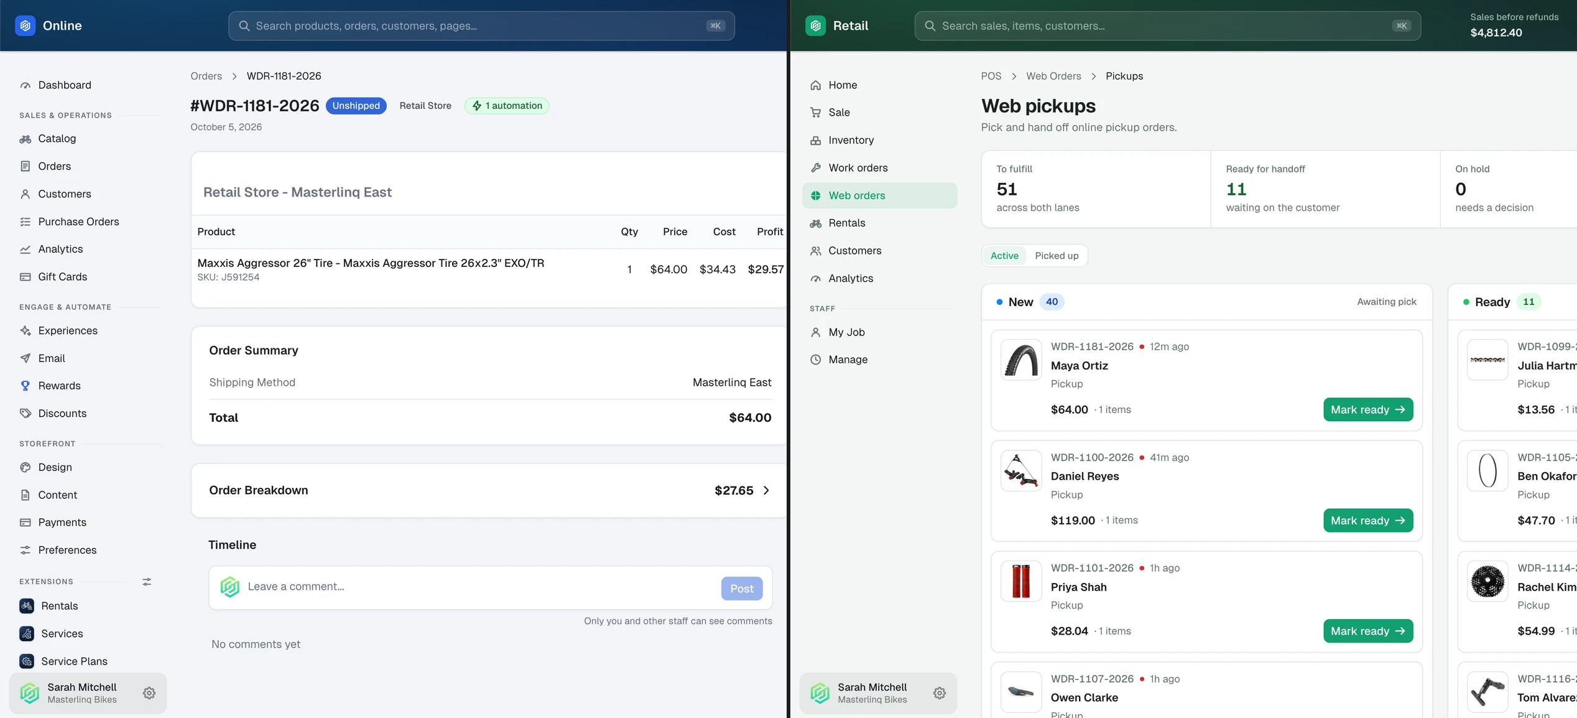Select the Maxxis Aggressor 26" Tire product row
Screen dimensions: 1577x718
tap(490, 269)
